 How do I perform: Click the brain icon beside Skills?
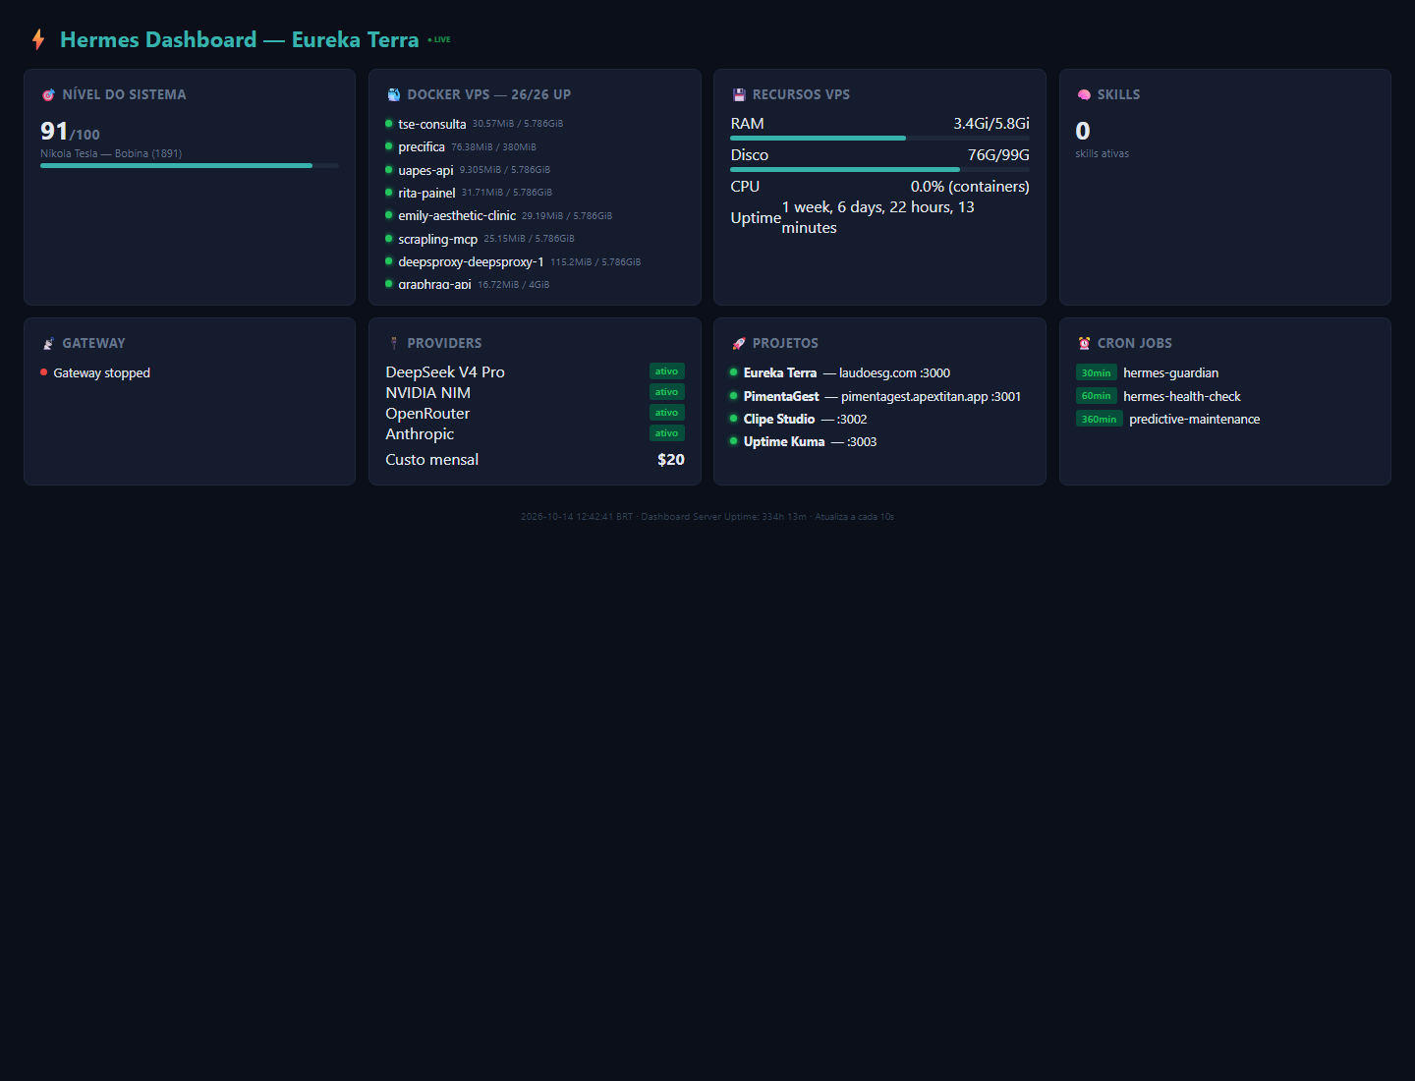pyautogui.click(x=1084, y=95)
